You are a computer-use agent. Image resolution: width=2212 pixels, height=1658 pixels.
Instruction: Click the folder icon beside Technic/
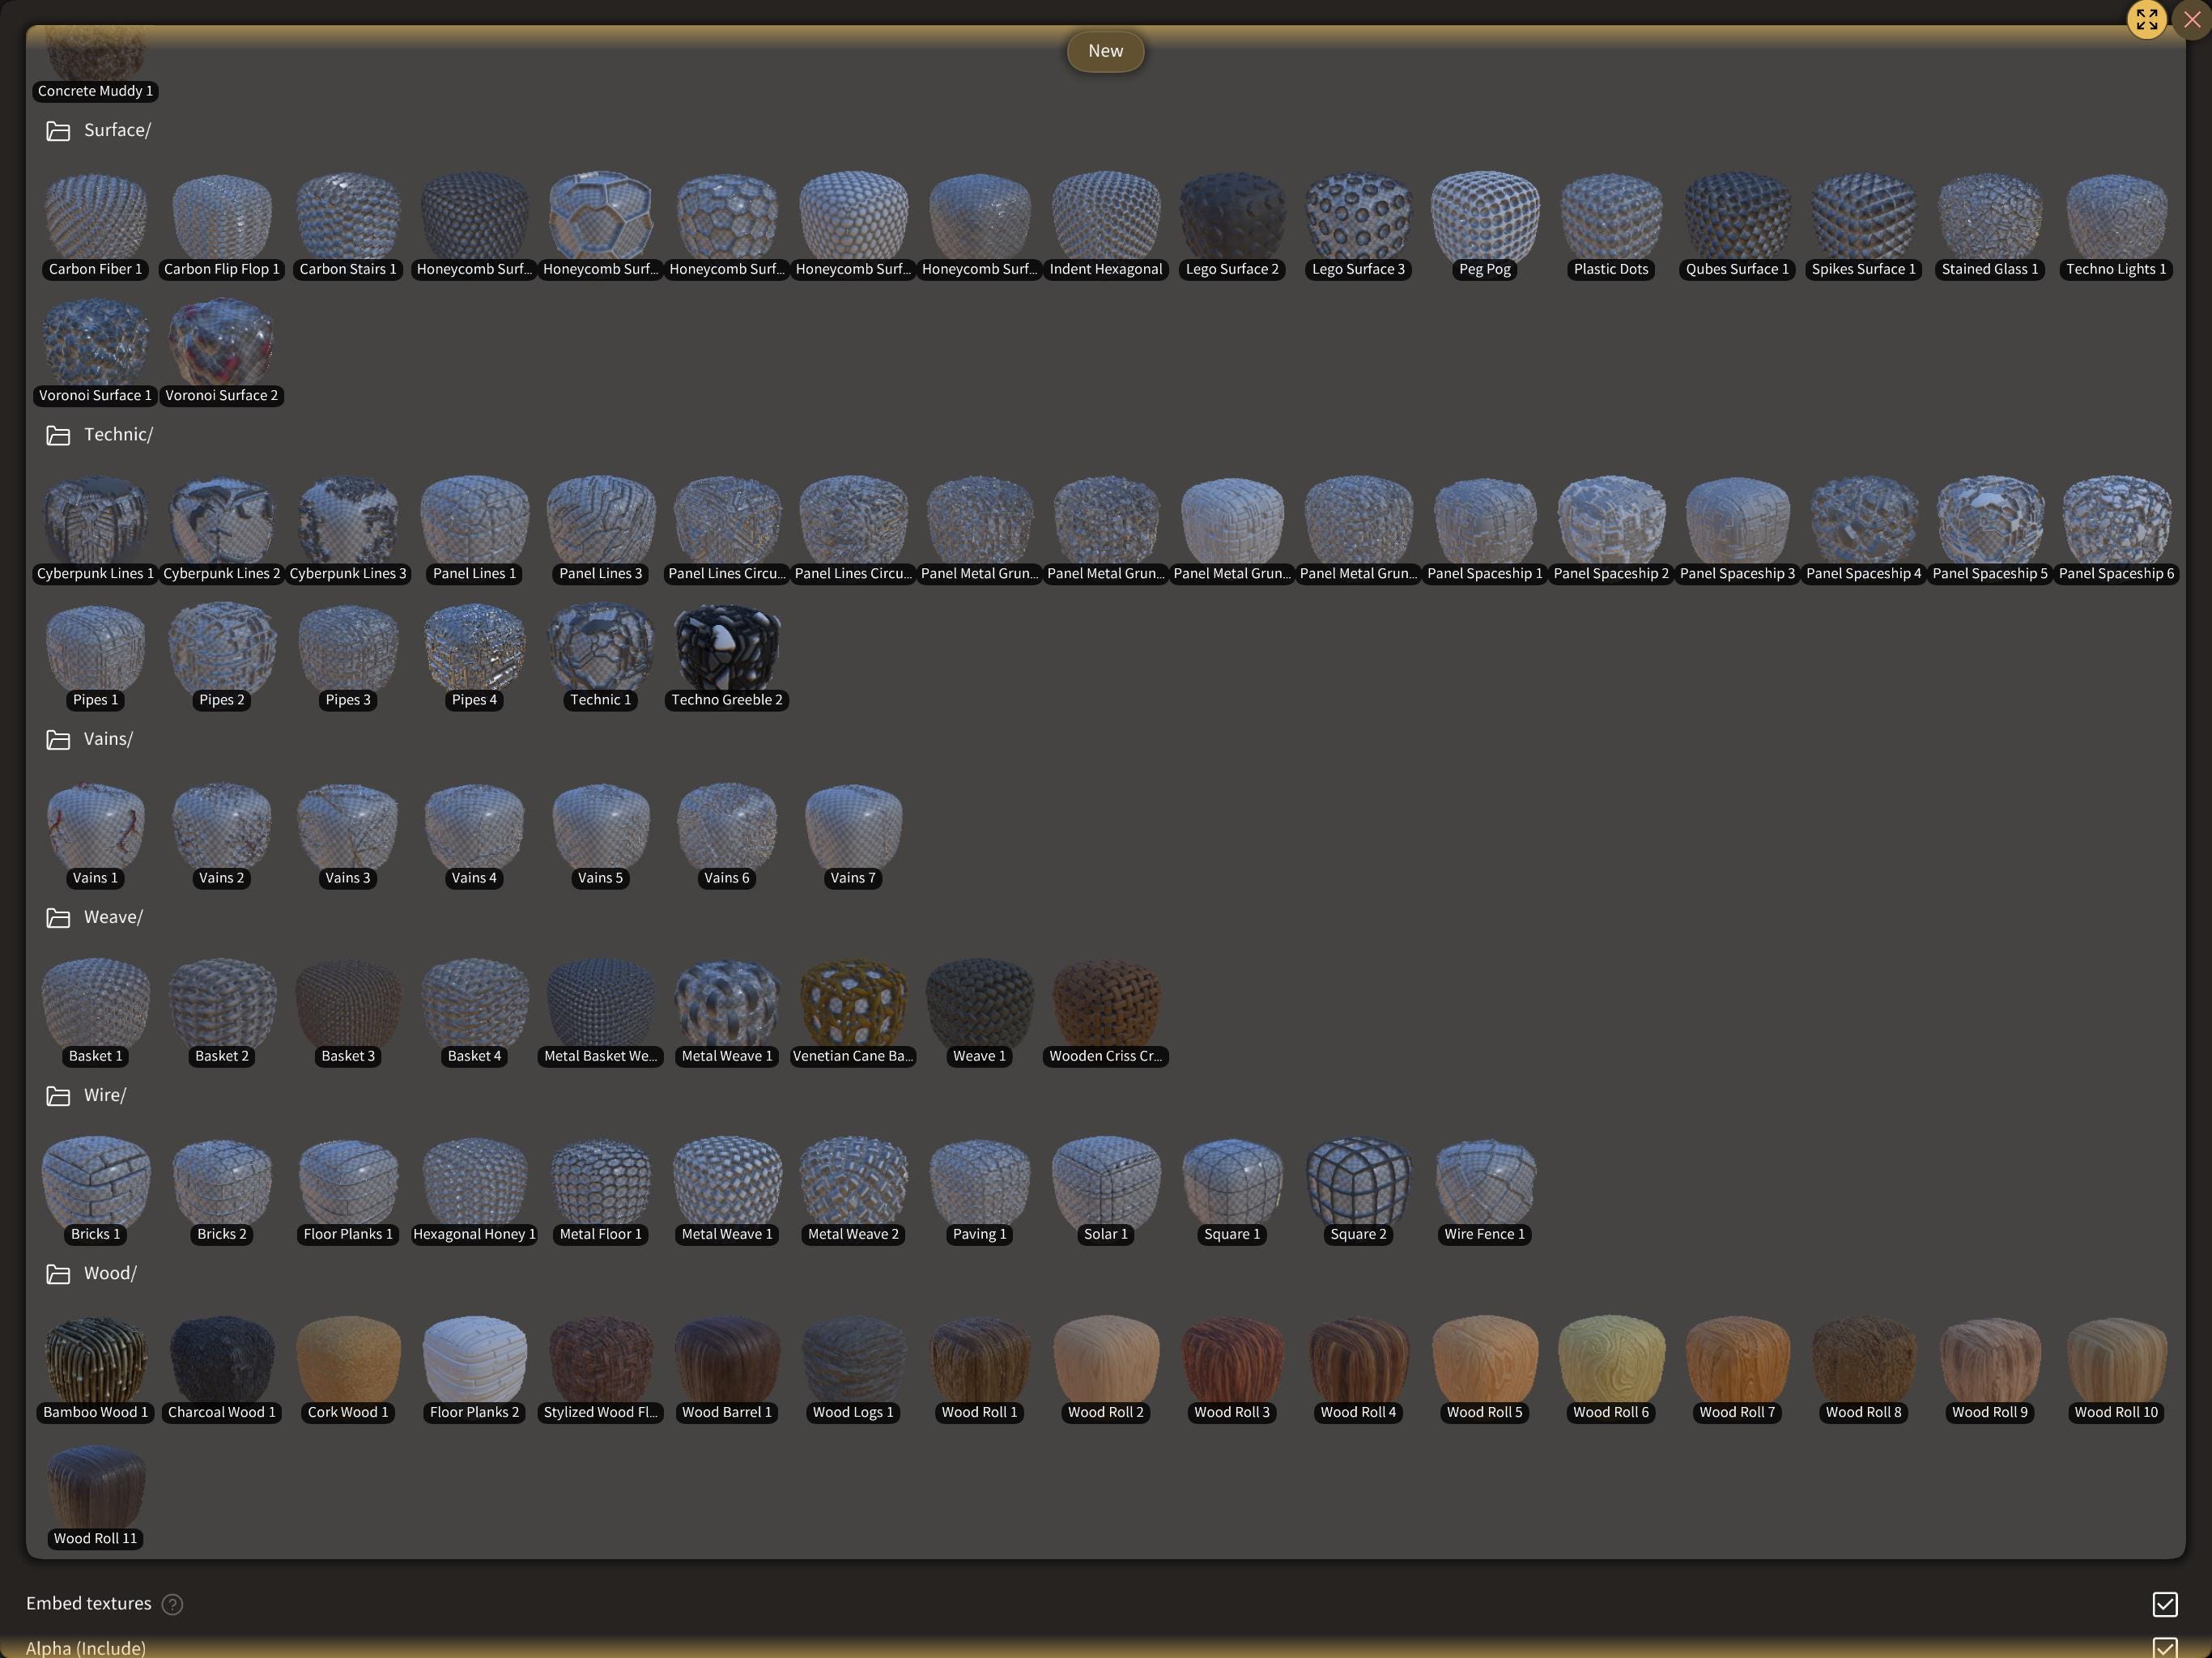57,435
